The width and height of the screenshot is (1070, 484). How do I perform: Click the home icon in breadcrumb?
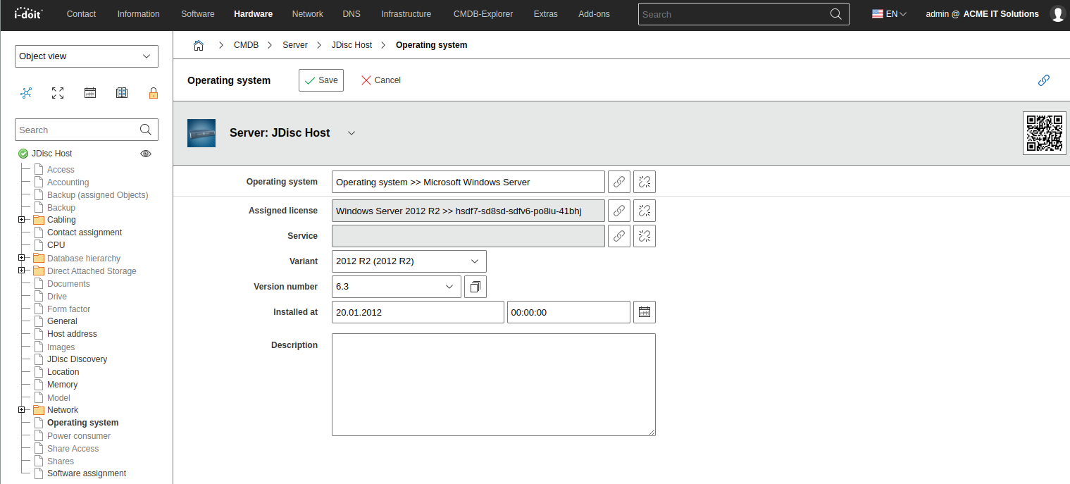[199, 45]
